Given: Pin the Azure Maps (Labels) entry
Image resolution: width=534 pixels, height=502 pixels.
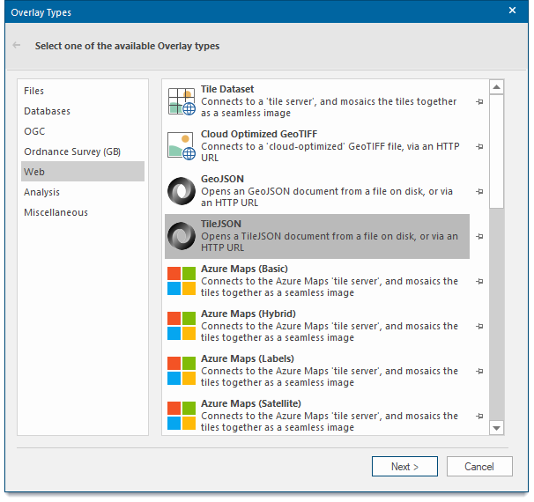Looking at the screenshot, I should (x=479, y=372).
